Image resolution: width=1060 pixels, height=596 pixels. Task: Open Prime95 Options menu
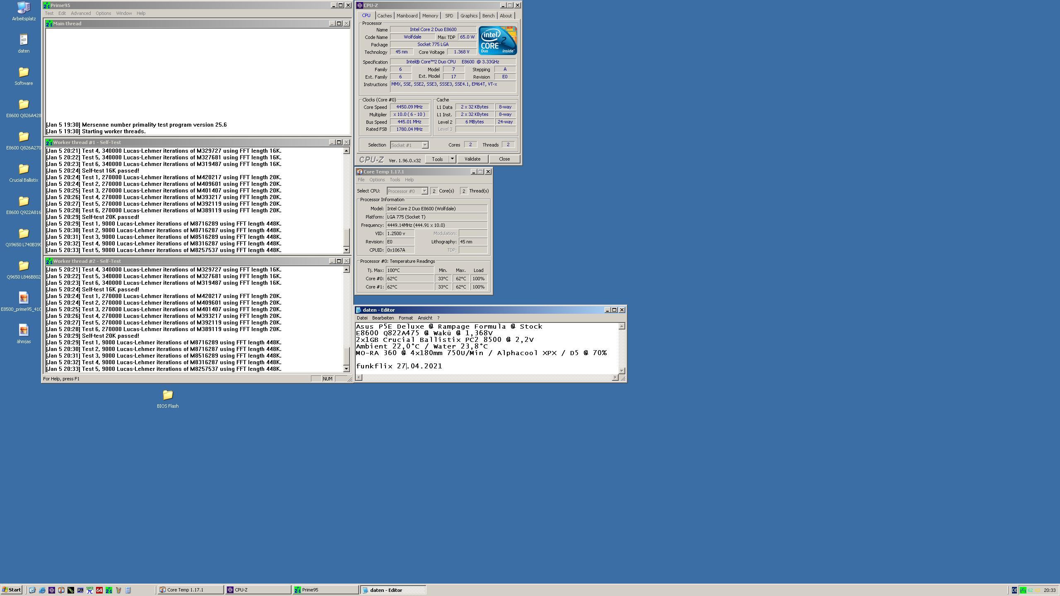click(x=103, y=13)
